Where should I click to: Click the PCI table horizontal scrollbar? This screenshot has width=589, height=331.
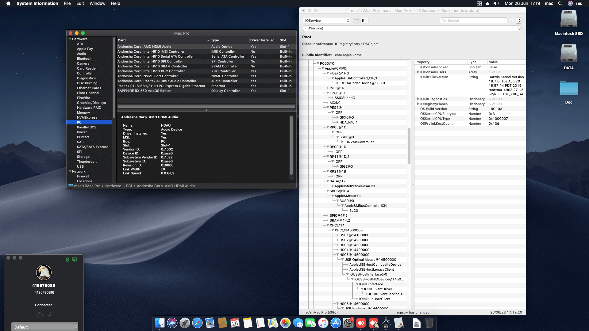[x=206, y=107]
